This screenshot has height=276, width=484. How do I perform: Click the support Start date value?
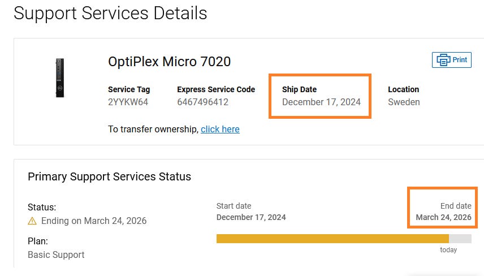point(251,217)
